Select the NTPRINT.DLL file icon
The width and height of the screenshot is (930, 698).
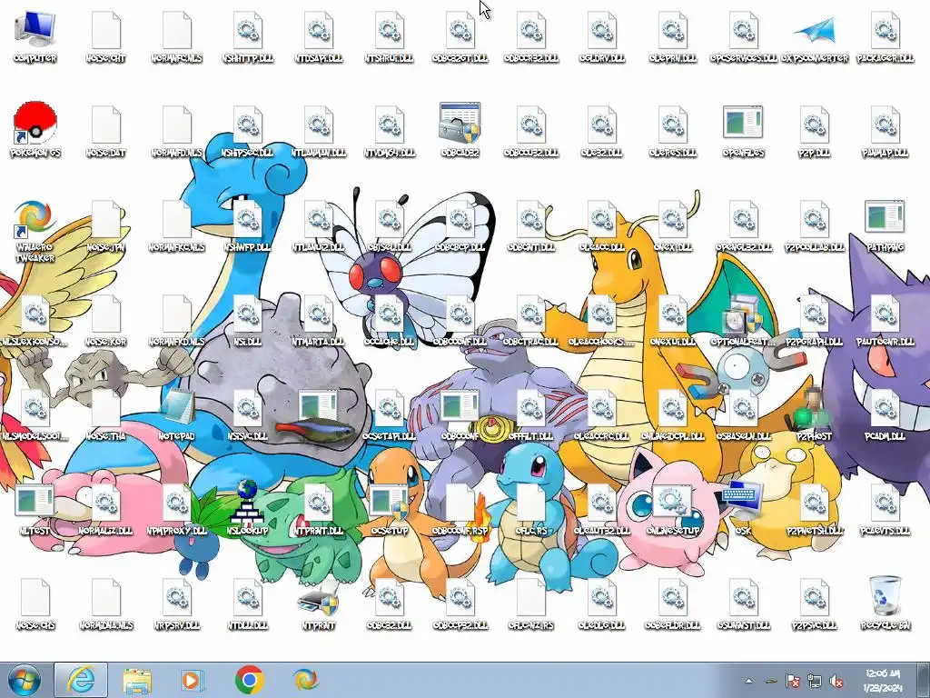coord(319,502)
